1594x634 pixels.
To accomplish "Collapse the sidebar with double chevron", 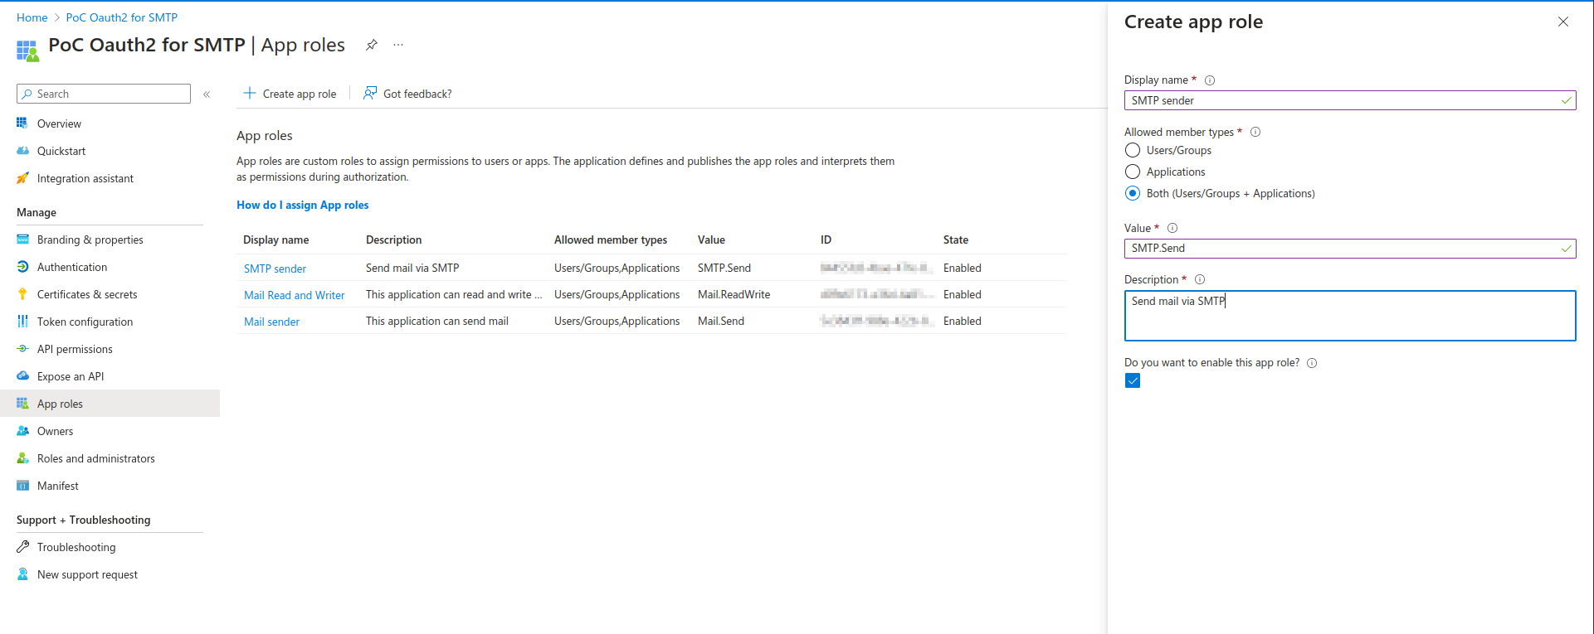I will (x=207, y=94).
